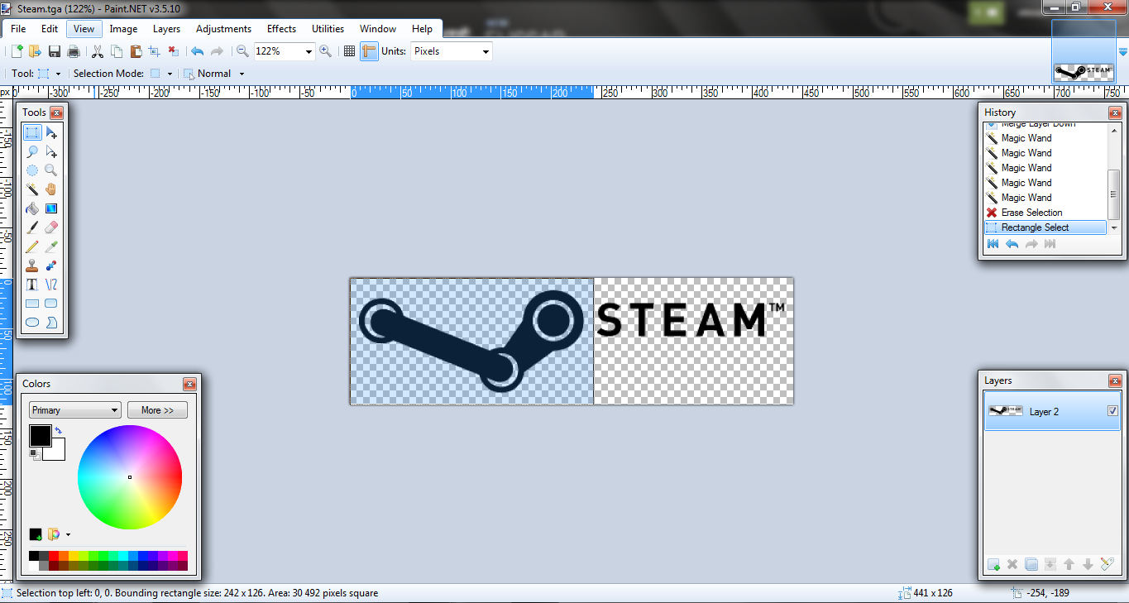Select the Recolor tool

click(x=51, y=266)
